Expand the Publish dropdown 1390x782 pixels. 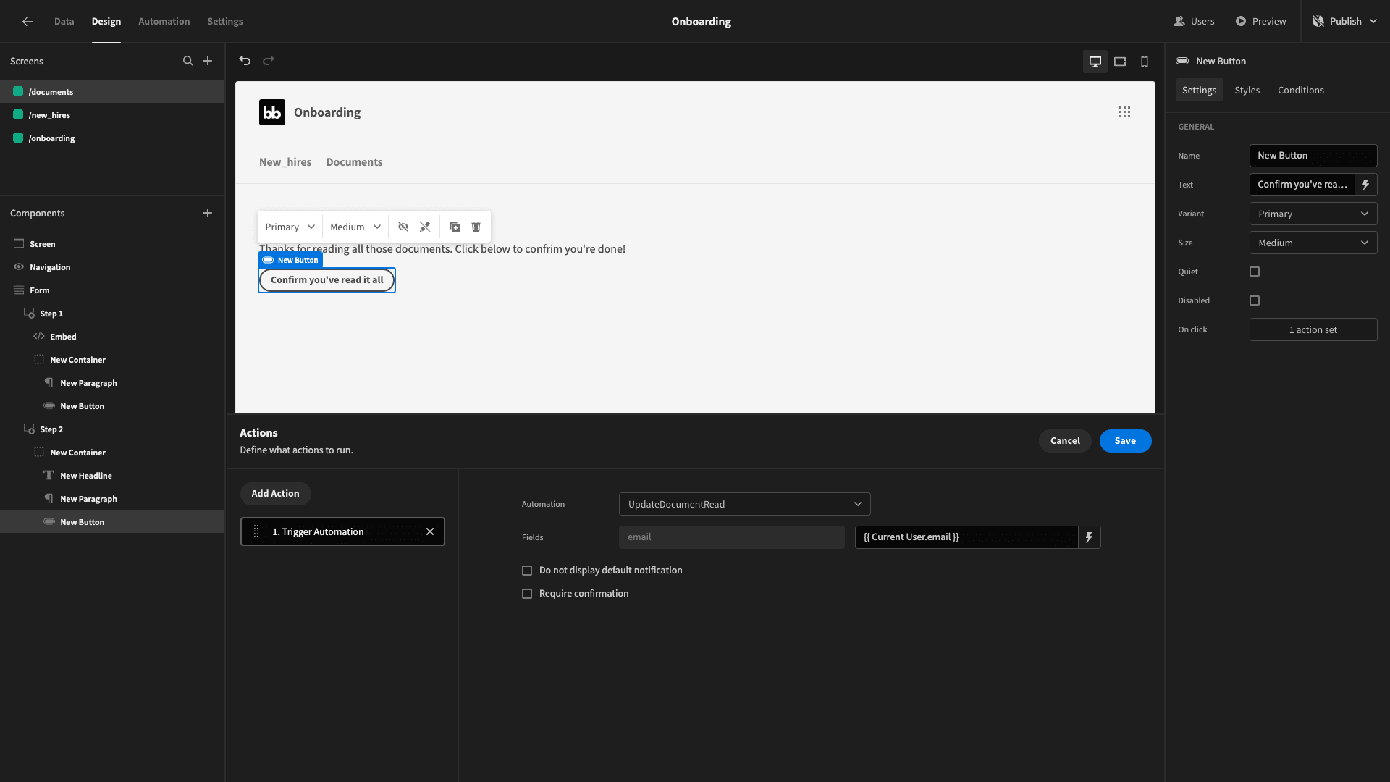1345,22
